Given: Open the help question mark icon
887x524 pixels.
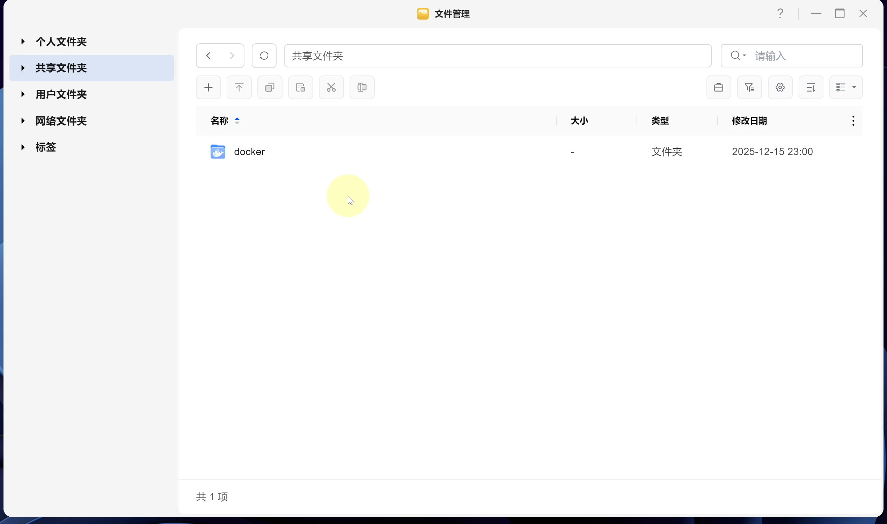Looking at the screenshot, I should point(780,14).
